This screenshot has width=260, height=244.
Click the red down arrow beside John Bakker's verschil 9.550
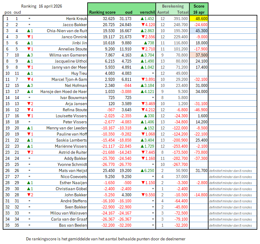point(142,195)
